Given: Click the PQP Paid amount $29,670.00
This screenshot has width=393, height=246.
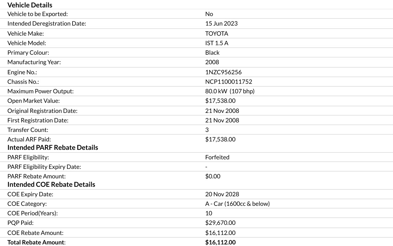Looking at the screenshot, I should coord(220,223).
